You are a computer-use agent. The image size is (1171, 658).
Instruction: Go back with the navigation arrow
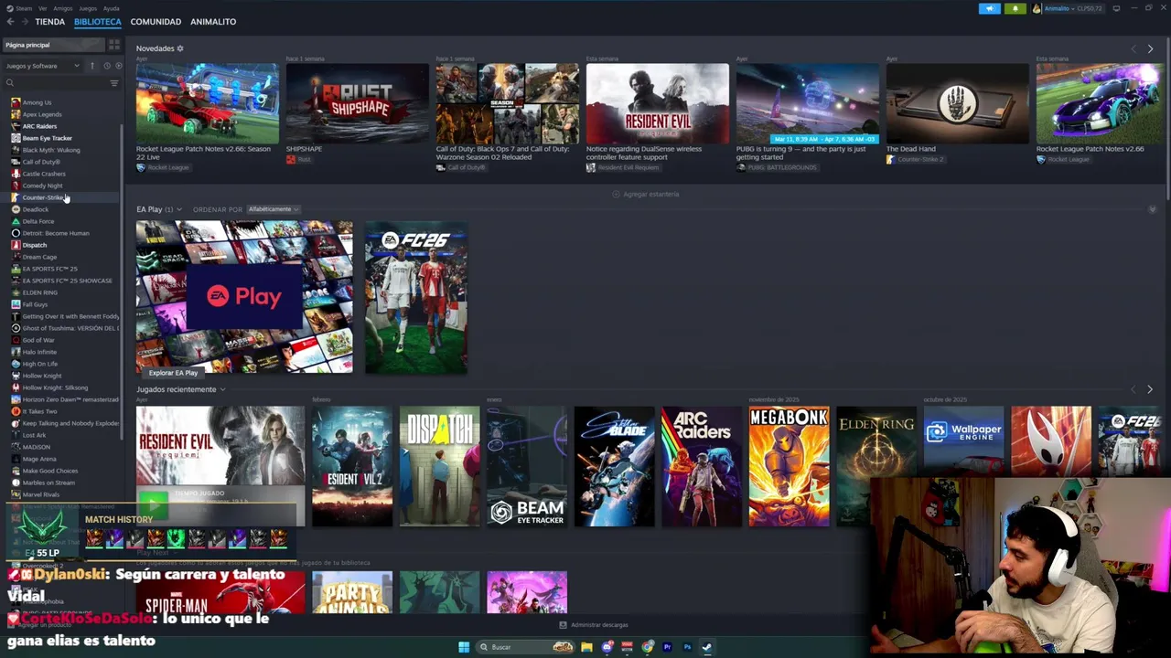pyautogui.click(x=10, y=21)
